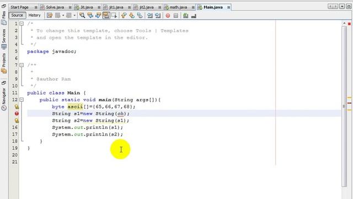Click the '@author Ram' comment text
This screenshot has width=353, height=199.
(54, 79)
